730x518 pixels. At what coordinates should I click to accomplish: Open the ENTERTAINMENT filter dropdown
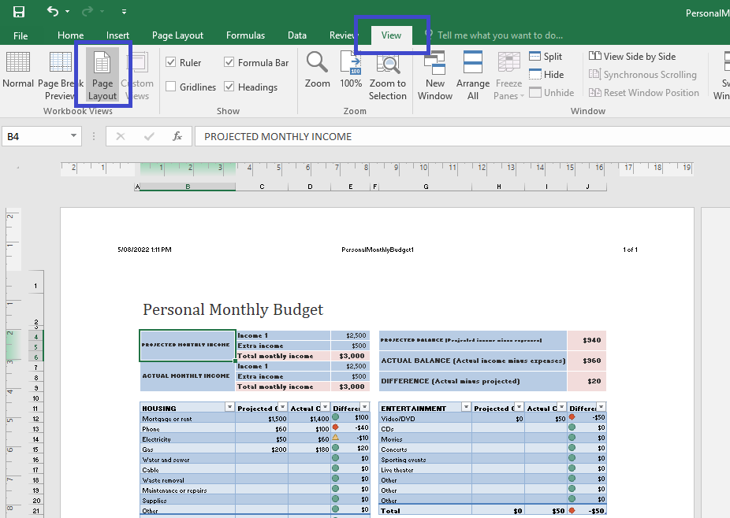coord(466,407)
